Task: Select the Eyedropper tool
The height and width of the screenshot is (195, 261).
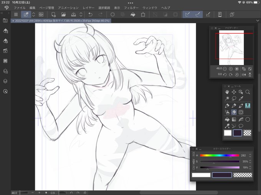Action: click(241, 99)
